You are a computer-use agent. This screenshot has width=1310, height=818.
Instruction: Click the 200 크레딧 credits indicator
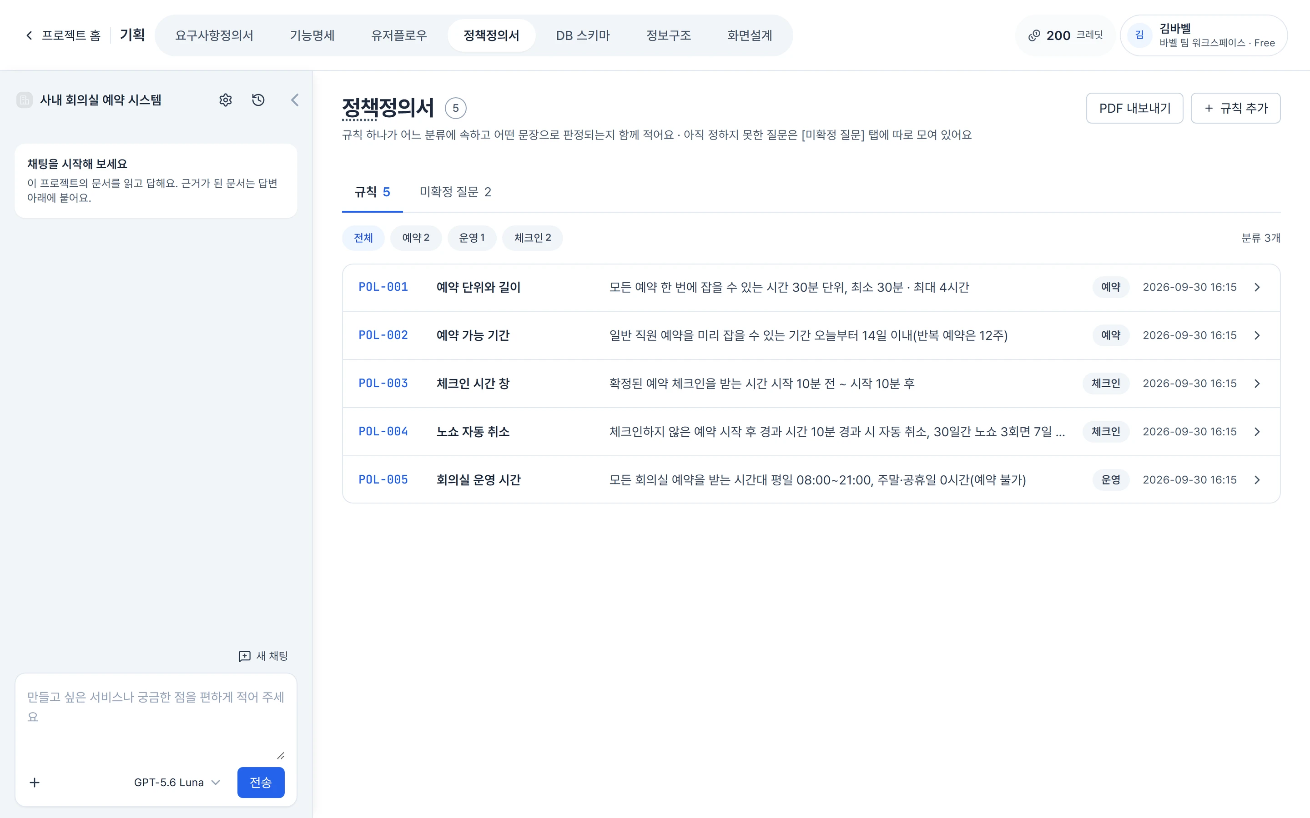pos(1065,35)
